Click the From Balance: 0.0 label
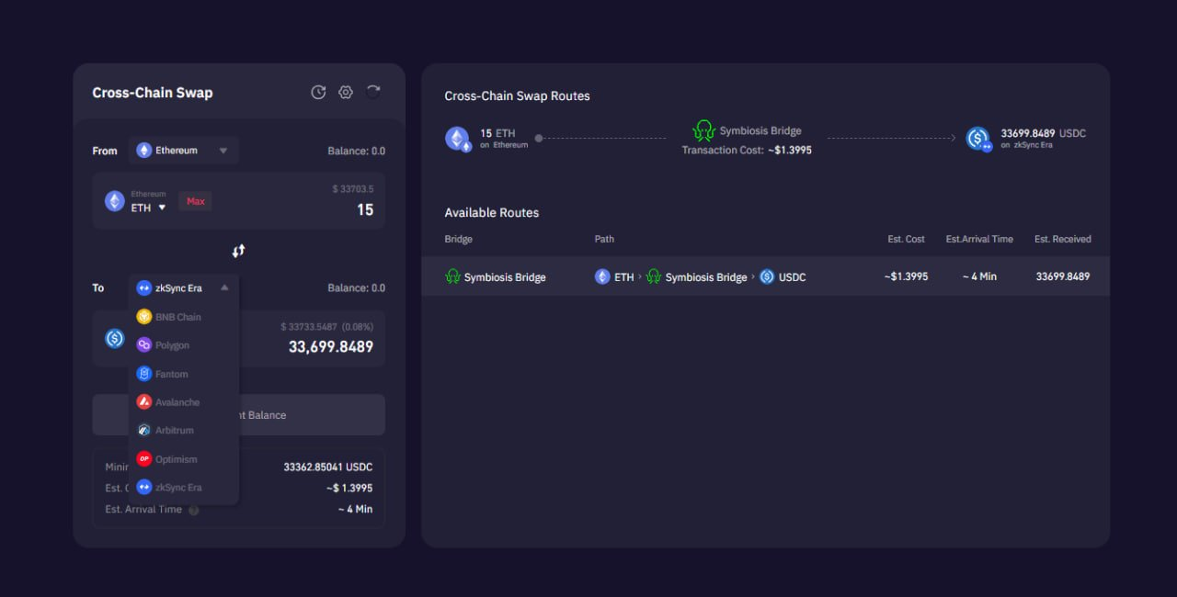Image resolution: width=1177 pixels, height=597 pixels. coord(357,151)
